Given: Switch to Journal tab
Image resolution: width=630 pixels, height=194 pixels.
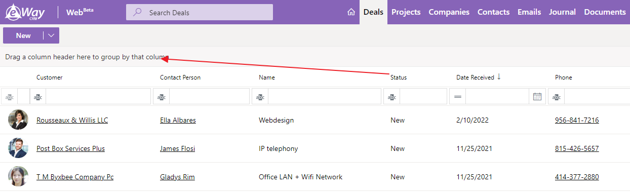Looking at the screenshot, I should coord(562,12).
